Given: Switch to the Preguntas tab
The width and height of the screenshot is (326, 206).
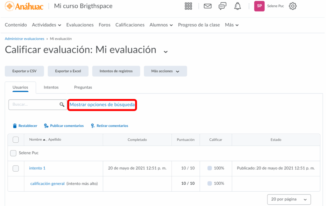Looking at the screenshot, I should 83,87.
